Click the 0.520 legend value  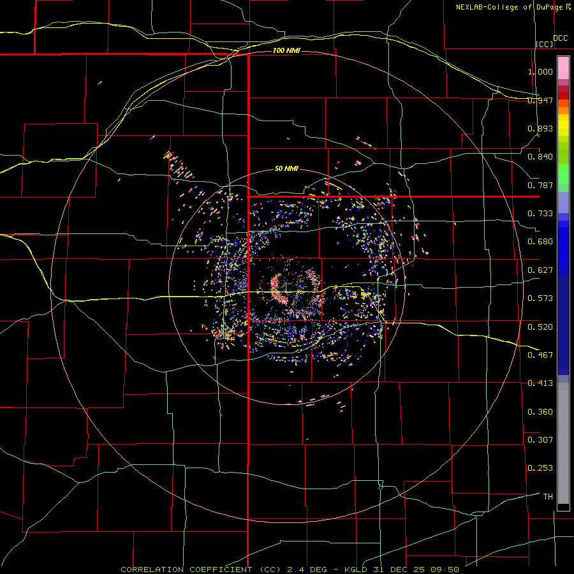point(540,327)
